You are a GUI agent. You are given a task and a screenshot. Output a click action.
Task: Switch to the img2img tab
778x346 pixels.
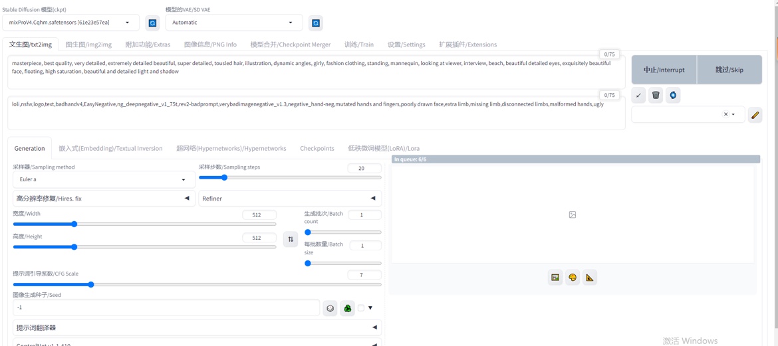click(89, 44)
